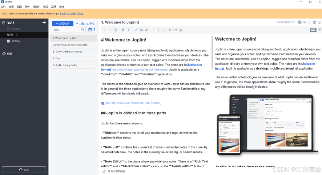The image size is (322, 175).
Task: Click the 同步 synchronise button
Action: (24, 170)
